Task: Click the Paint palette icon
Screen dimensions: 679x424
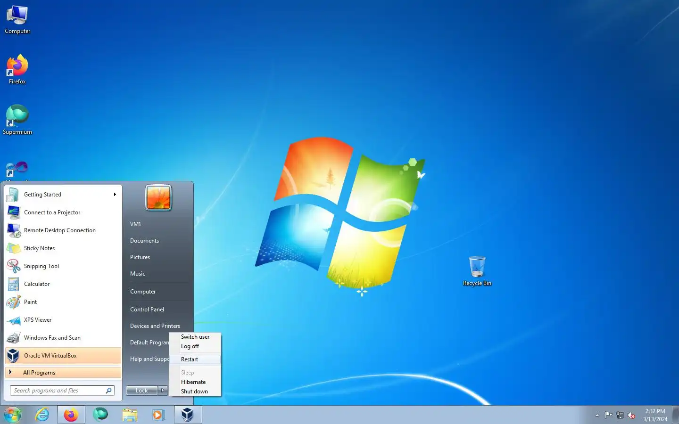Action: tap(13, 302)
